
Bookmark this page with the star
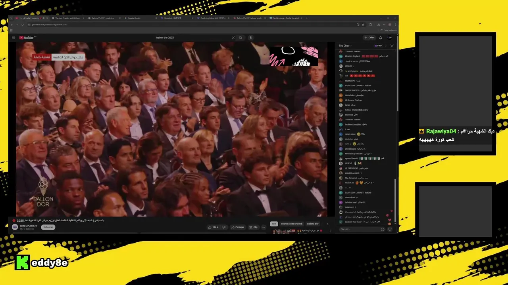pyautogui.click(x=363, y=25)
